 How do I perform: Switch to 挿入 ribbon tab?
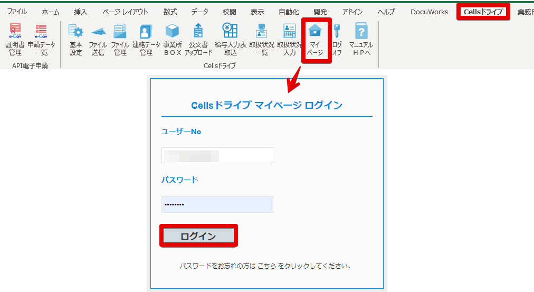pos(80,12)
